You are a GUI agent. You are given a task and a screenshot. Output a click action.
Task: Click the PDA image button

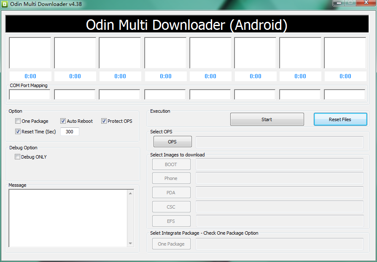pos(171,193)
